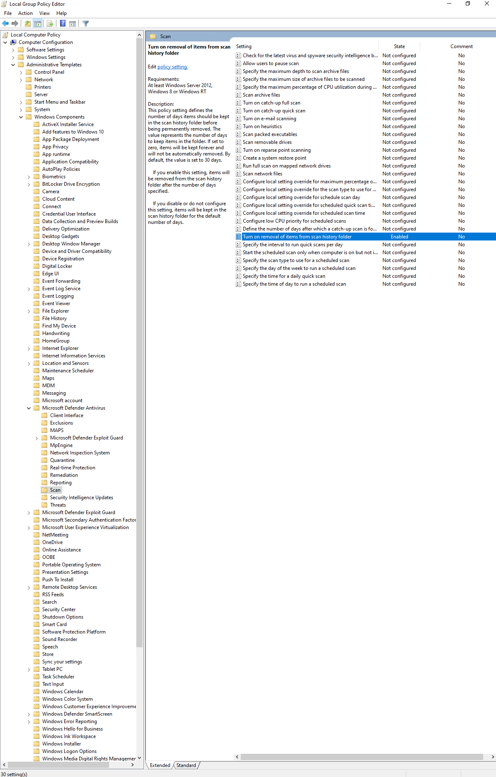This screenshot has width=496, height=777.
Task: Select the Quarantine folder in tree
Action: click(x=62, y=460)
